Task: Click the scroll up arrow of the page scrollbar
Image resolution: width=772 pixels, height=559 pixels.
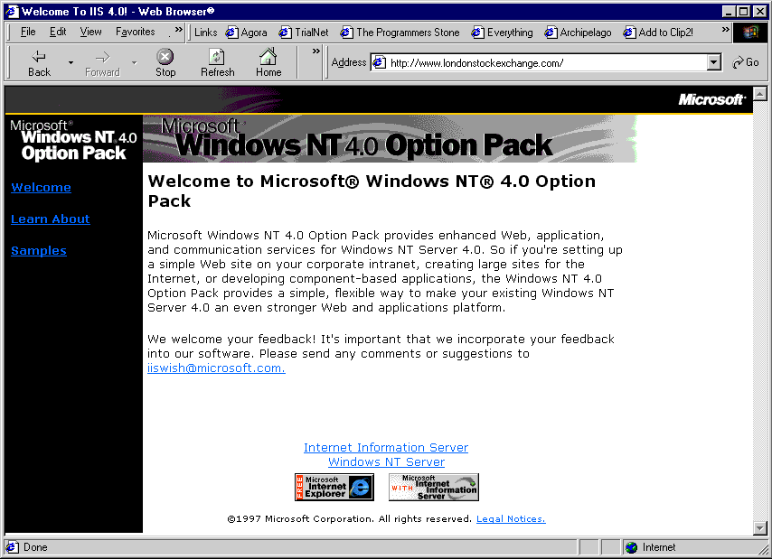Action: [x=760, y=93]
